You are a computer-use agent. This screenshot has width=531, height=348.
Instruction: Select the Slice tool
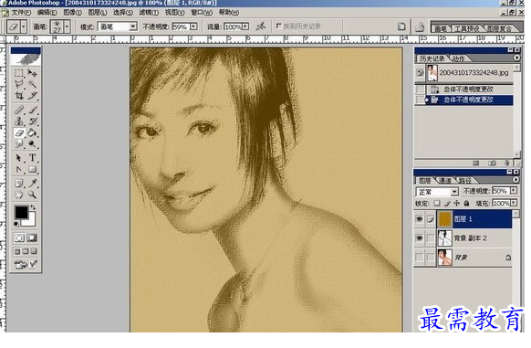(x=32, y=95)
